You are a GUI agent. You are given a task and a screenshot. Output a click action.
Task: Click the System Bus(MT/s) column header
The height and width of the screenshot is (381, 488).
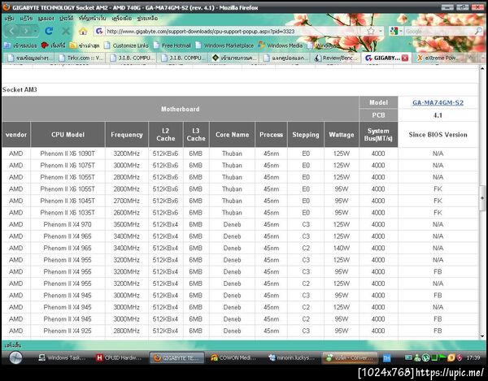click(378, 135)
